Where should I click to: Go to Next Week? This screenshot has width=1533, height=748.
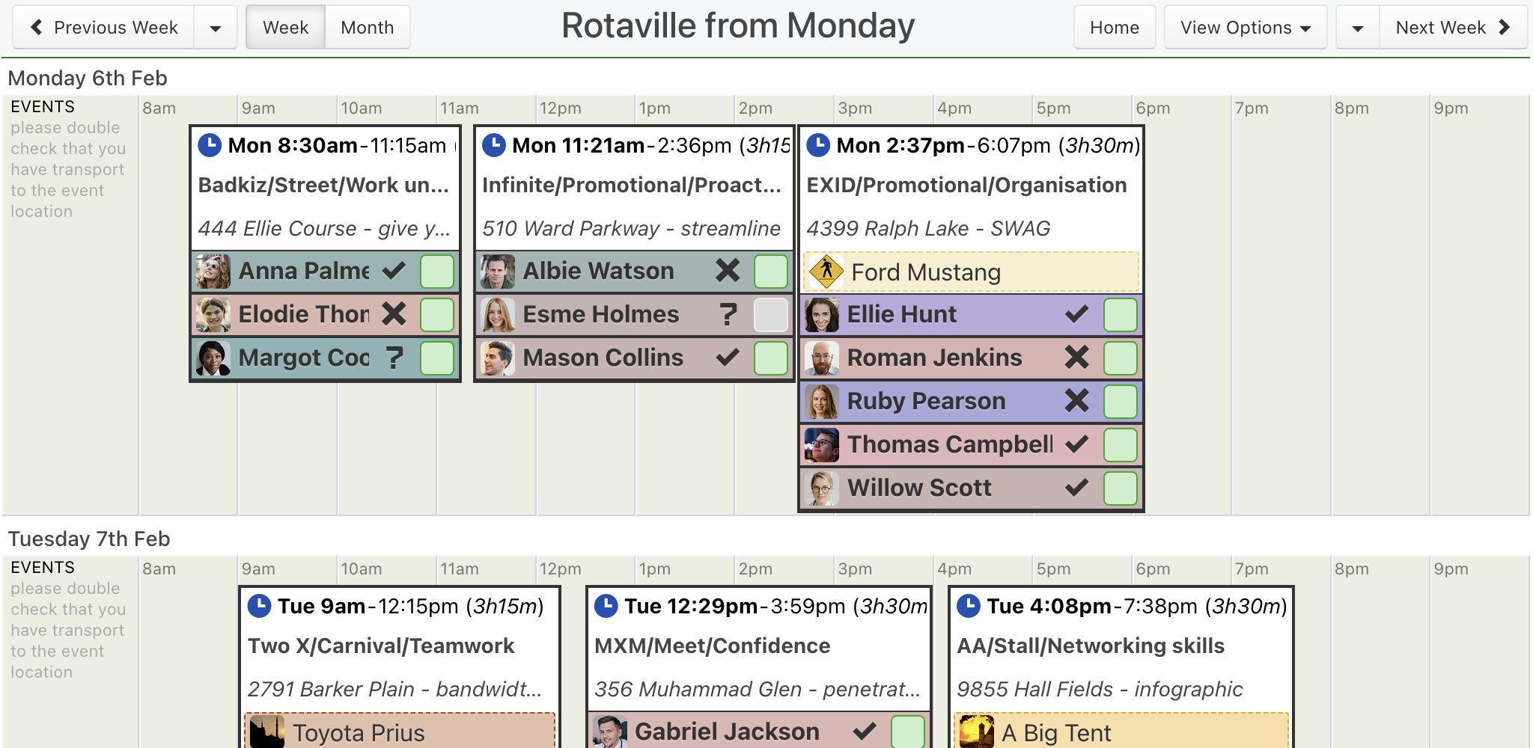click(x=1452, y=28)
